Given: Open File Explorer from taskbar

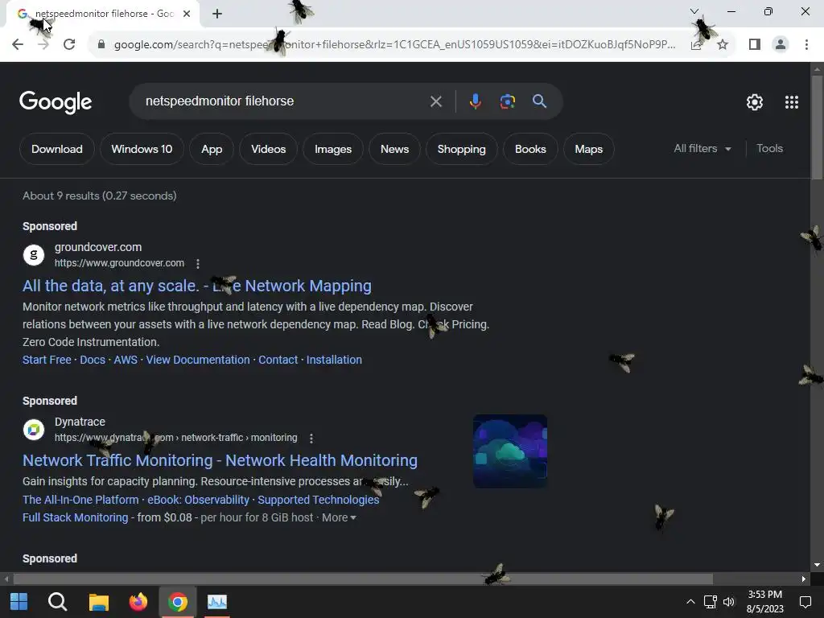Looking at the screenshot, I should pyautogui.click(x=98, y=602).
